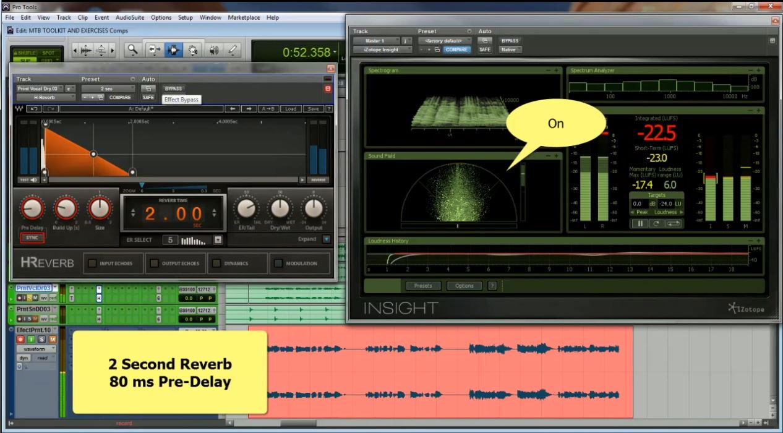783x433 pixels.
Task: Open the Marketplace menu
Action: (x=244, y=17)
